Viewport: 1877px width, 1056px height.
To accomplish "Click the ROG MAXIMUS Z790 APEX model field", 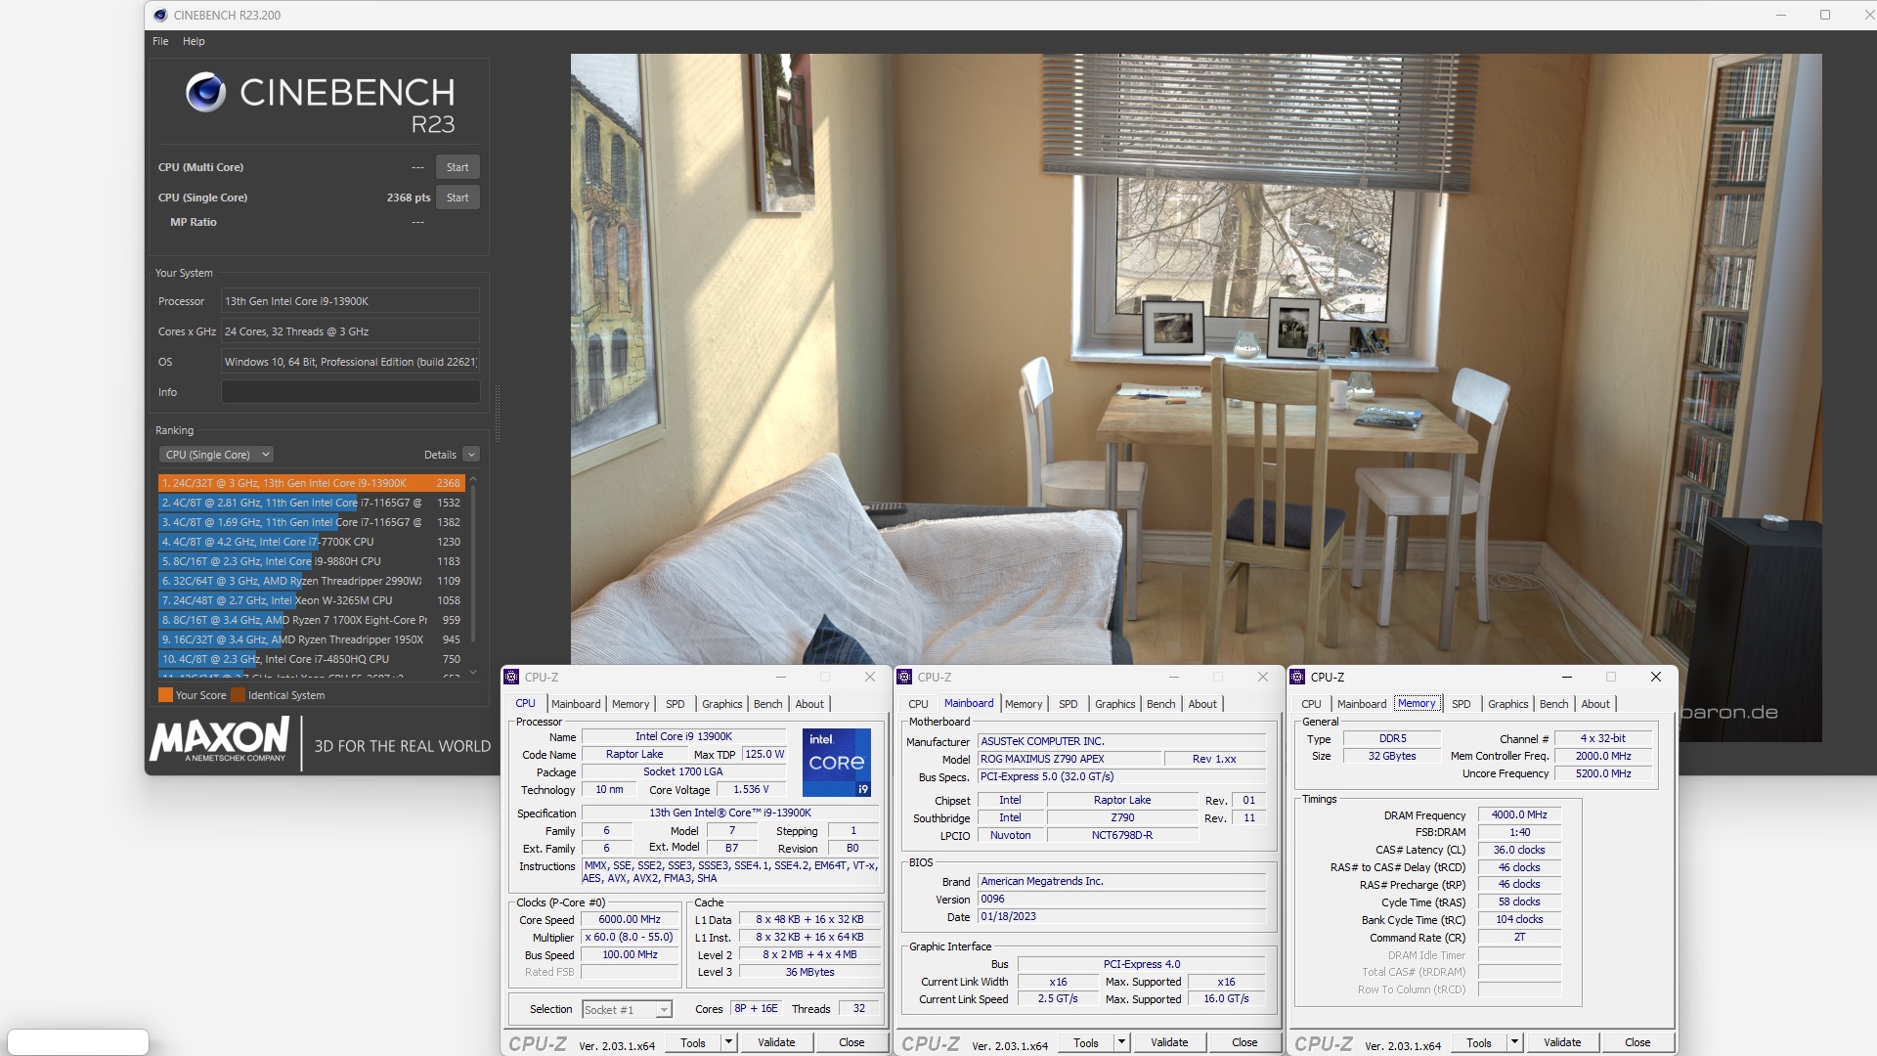I will (1070, 760).
